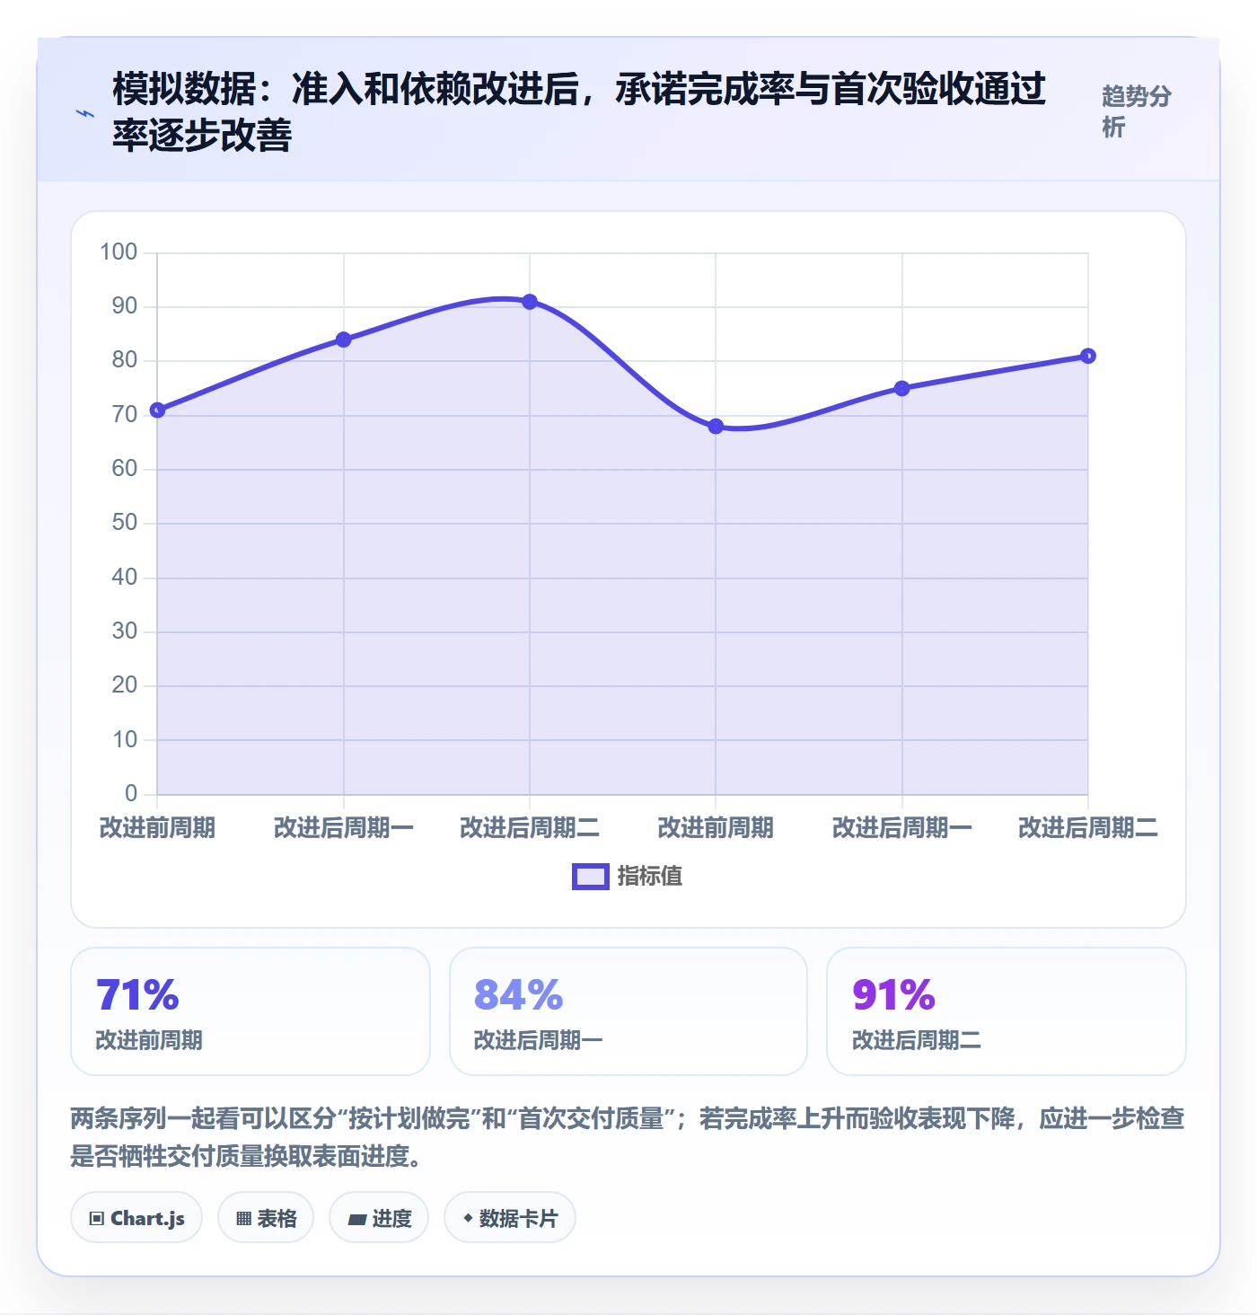
Task: Click the description paragraph starting 两条序列
Action: point(628,1137)
